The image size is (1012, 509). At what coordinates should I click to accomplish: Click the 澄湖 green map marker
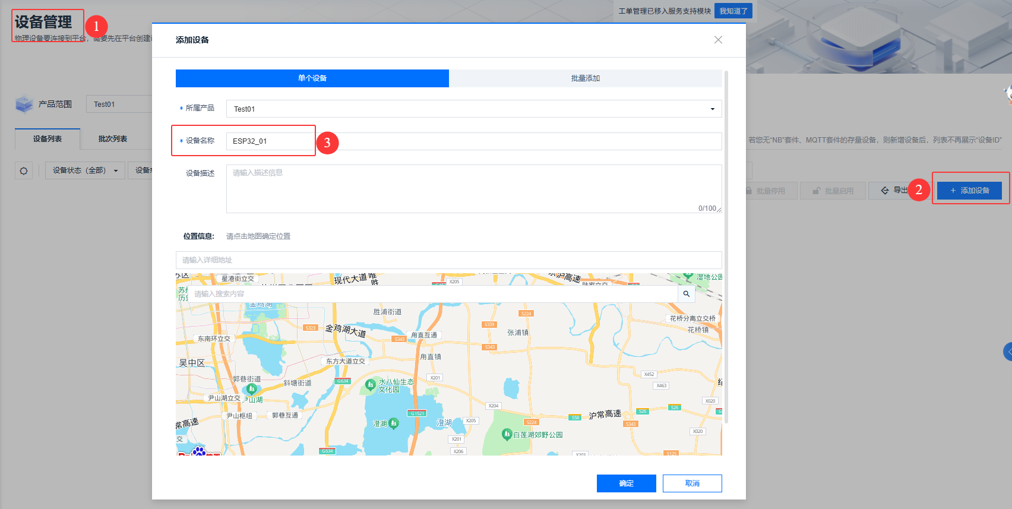coord(393,423)
